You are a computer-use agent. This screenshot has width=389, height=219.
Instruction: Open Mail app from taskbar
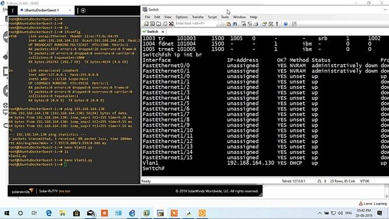point(91,213)
